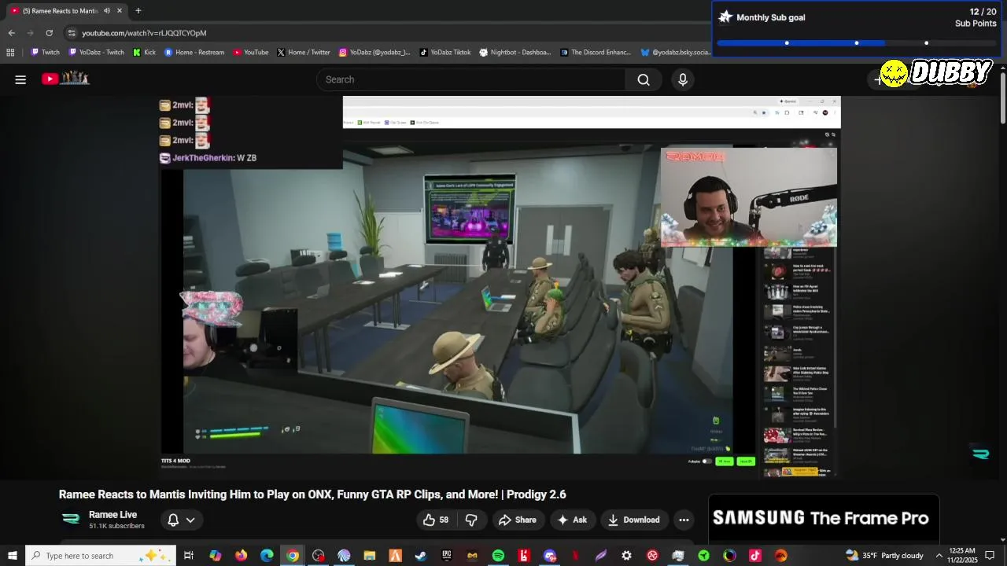Viewport: 1007px width, 566px height.
Task: Open Microsoft Edge from the taskbar
Action: pyautogui.click(x=267, y=556)
